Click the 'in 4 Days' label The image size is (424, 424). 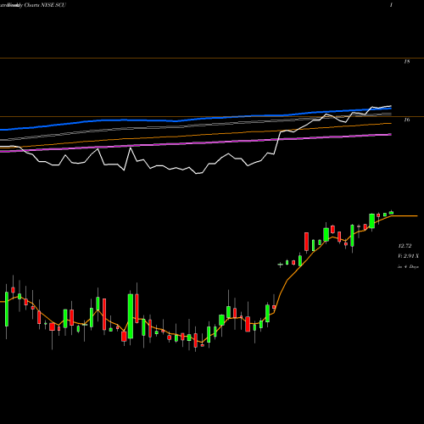[x=408, y=266]
